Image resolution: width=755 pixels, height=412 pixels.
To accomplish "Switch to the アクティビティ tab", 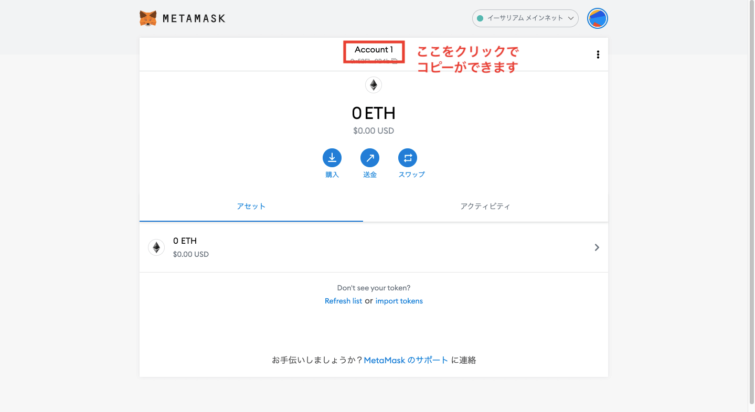I will pos(485,207).
